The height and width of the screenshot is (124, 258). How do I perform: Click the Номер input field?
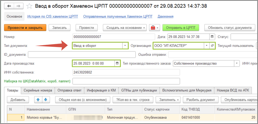(x=114, y=37)
